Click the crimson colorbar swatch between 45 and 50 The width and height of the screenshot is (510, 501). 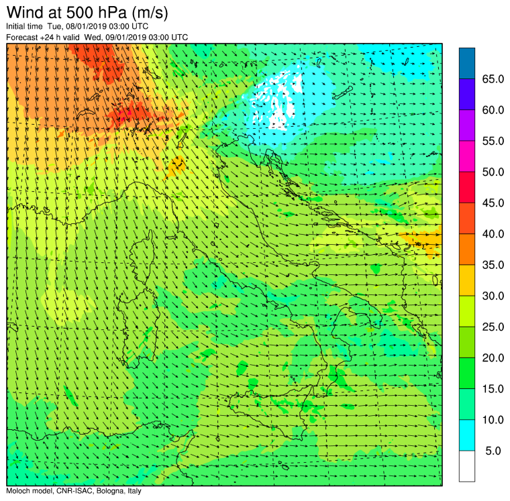pyautogui.click(x=467, y=188)
